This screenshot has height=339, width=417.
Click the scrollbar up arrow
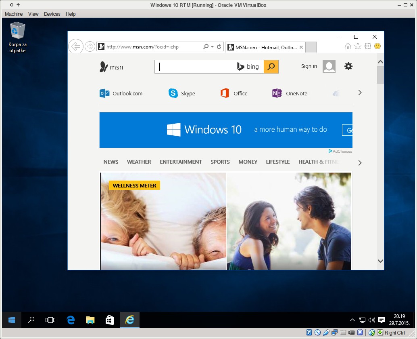[381, 62]
